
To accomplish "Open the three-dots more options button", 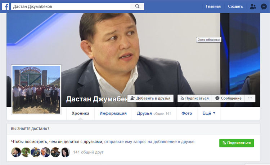I will click(250, 98).
